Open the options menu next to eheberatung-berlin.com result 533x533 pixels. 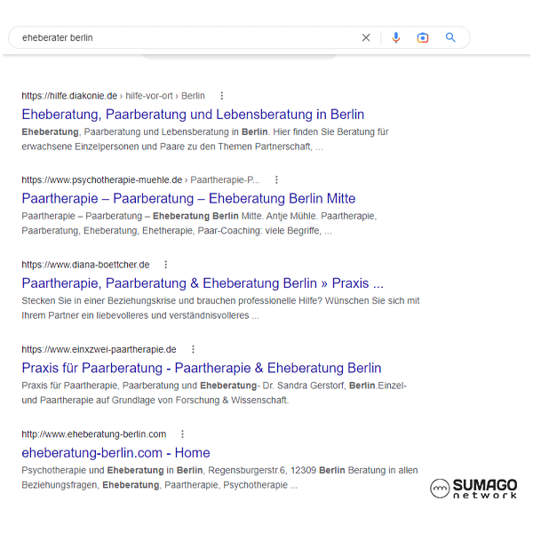[x=182, y=434]
